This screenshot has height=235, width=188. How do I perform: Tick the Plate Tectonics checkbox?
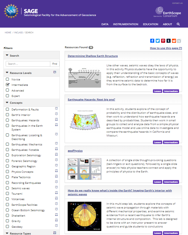[x=7, y=177]
